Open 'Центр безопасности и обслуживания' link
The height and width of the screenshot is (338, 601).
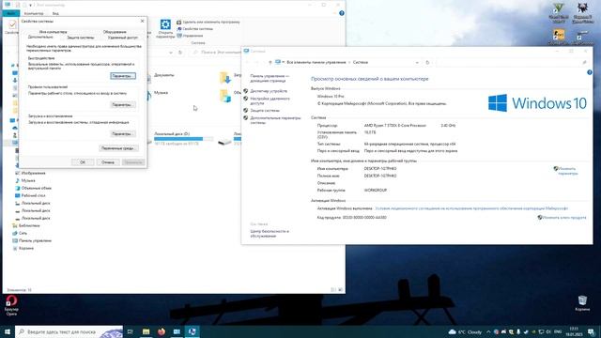tap(270, 234)
